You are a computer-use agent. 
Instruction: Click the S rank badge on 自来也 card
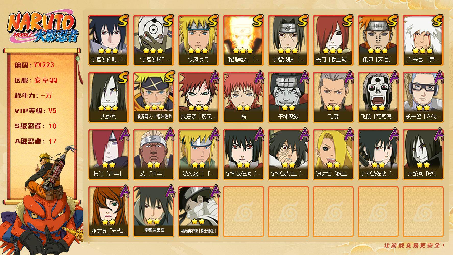[437, 21]
